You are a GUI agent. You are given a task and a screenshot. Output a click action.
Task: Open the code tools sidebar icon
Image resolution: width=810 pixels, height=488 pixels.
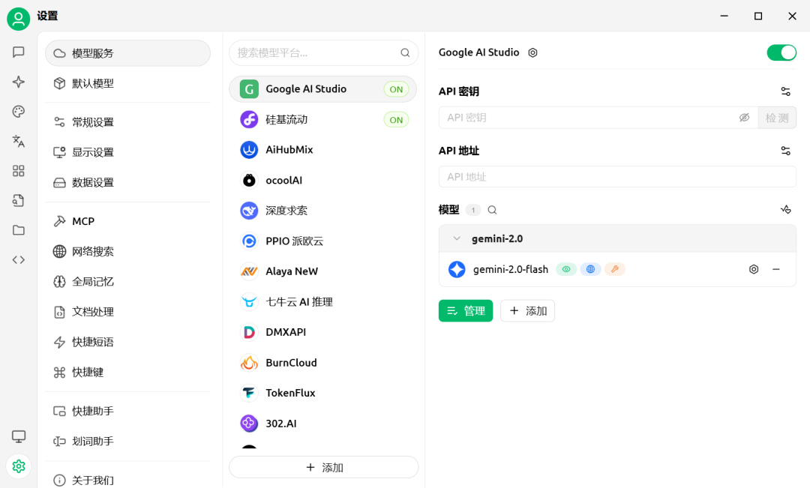coord(19,260)
